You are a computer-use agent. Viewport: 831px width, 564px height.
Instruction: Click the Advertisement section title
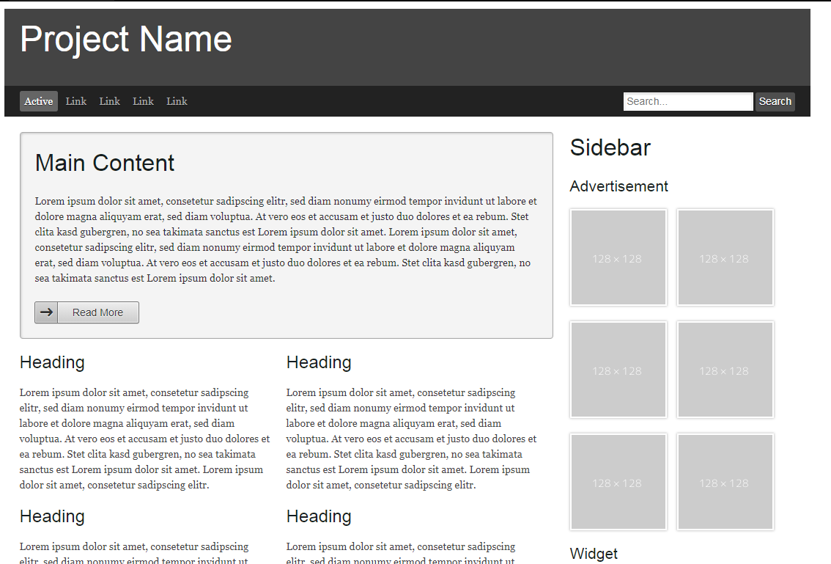pyautogui.click(x=618, y=186)
